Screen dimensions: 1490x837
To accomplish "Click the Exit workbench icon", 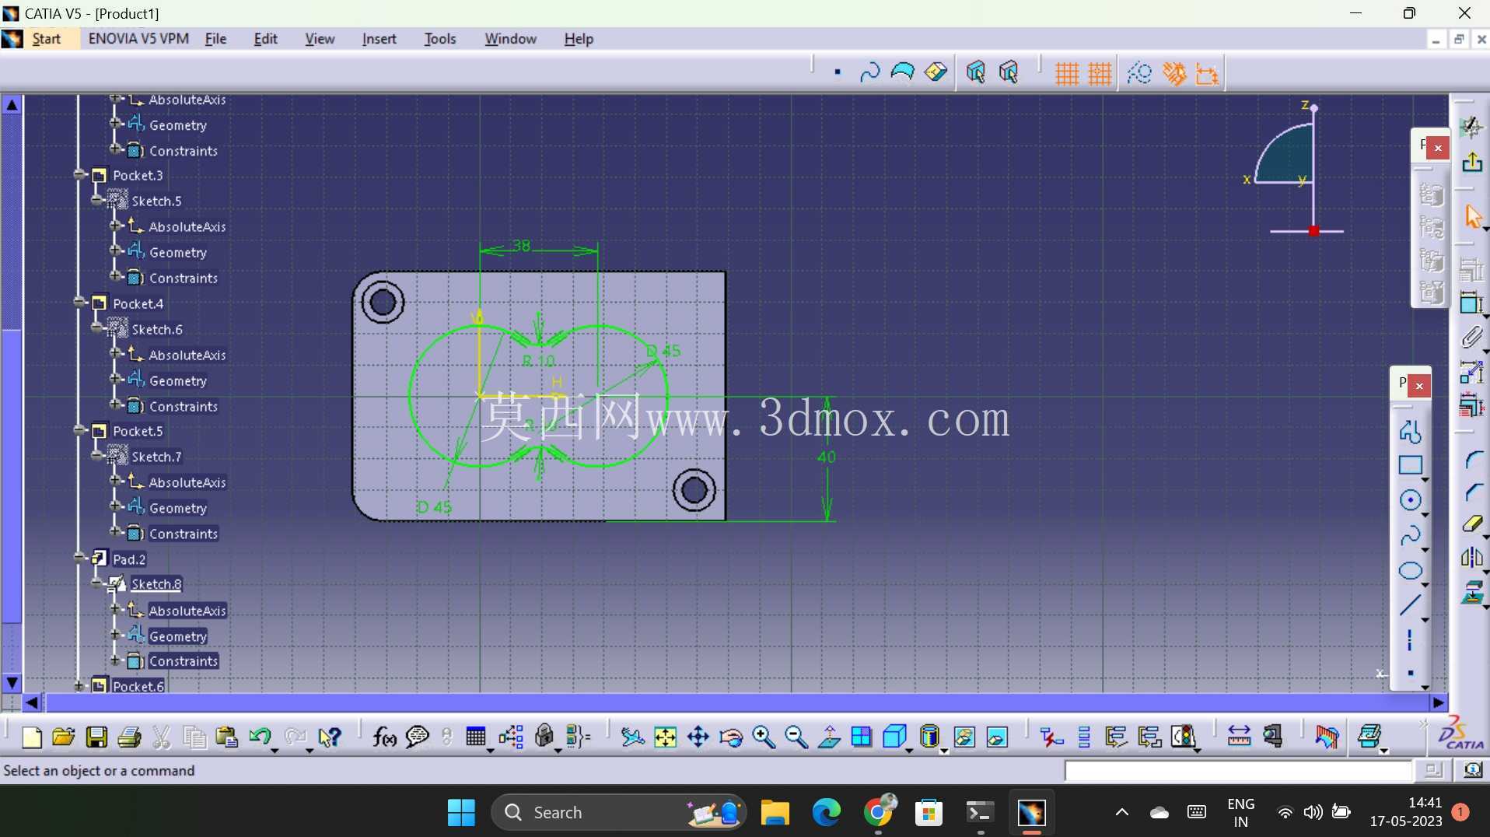I will coord(1472,162).
